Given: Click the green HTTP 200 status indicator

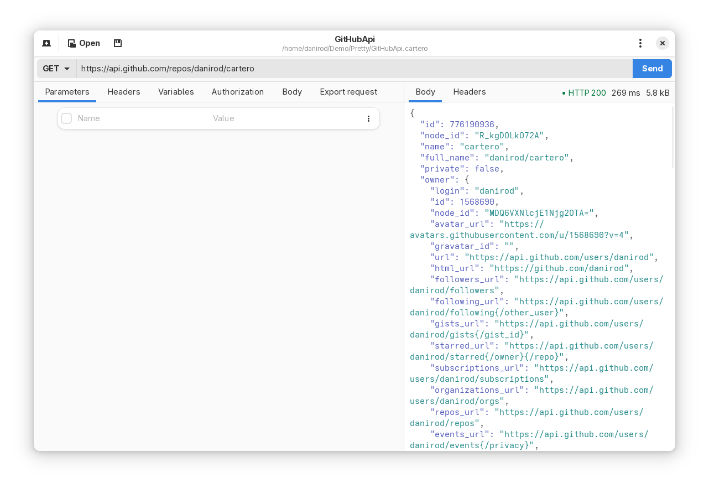Looking at the screenshot, I should coord(585,93).
